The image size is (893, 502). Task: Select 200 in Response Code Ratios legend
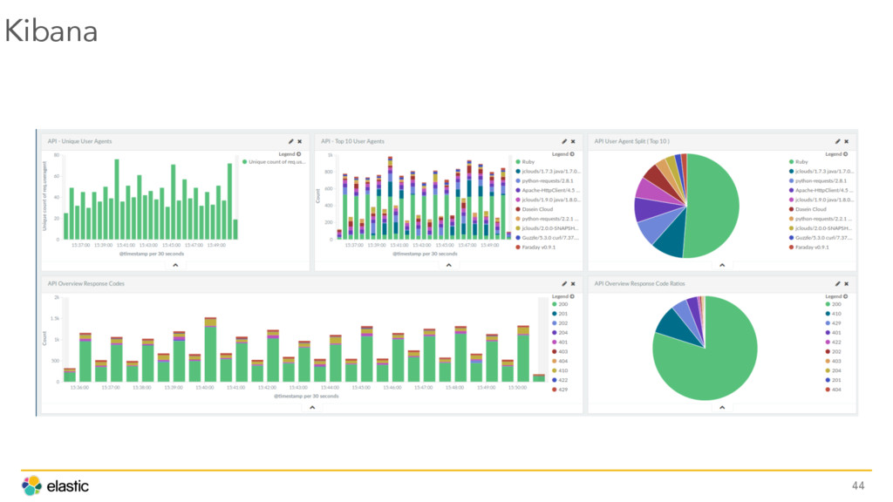833,304
